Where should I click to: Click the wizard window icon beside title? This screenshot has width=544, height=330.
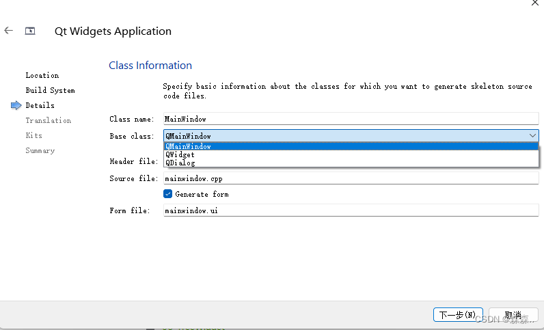click(x=30, y=31)
